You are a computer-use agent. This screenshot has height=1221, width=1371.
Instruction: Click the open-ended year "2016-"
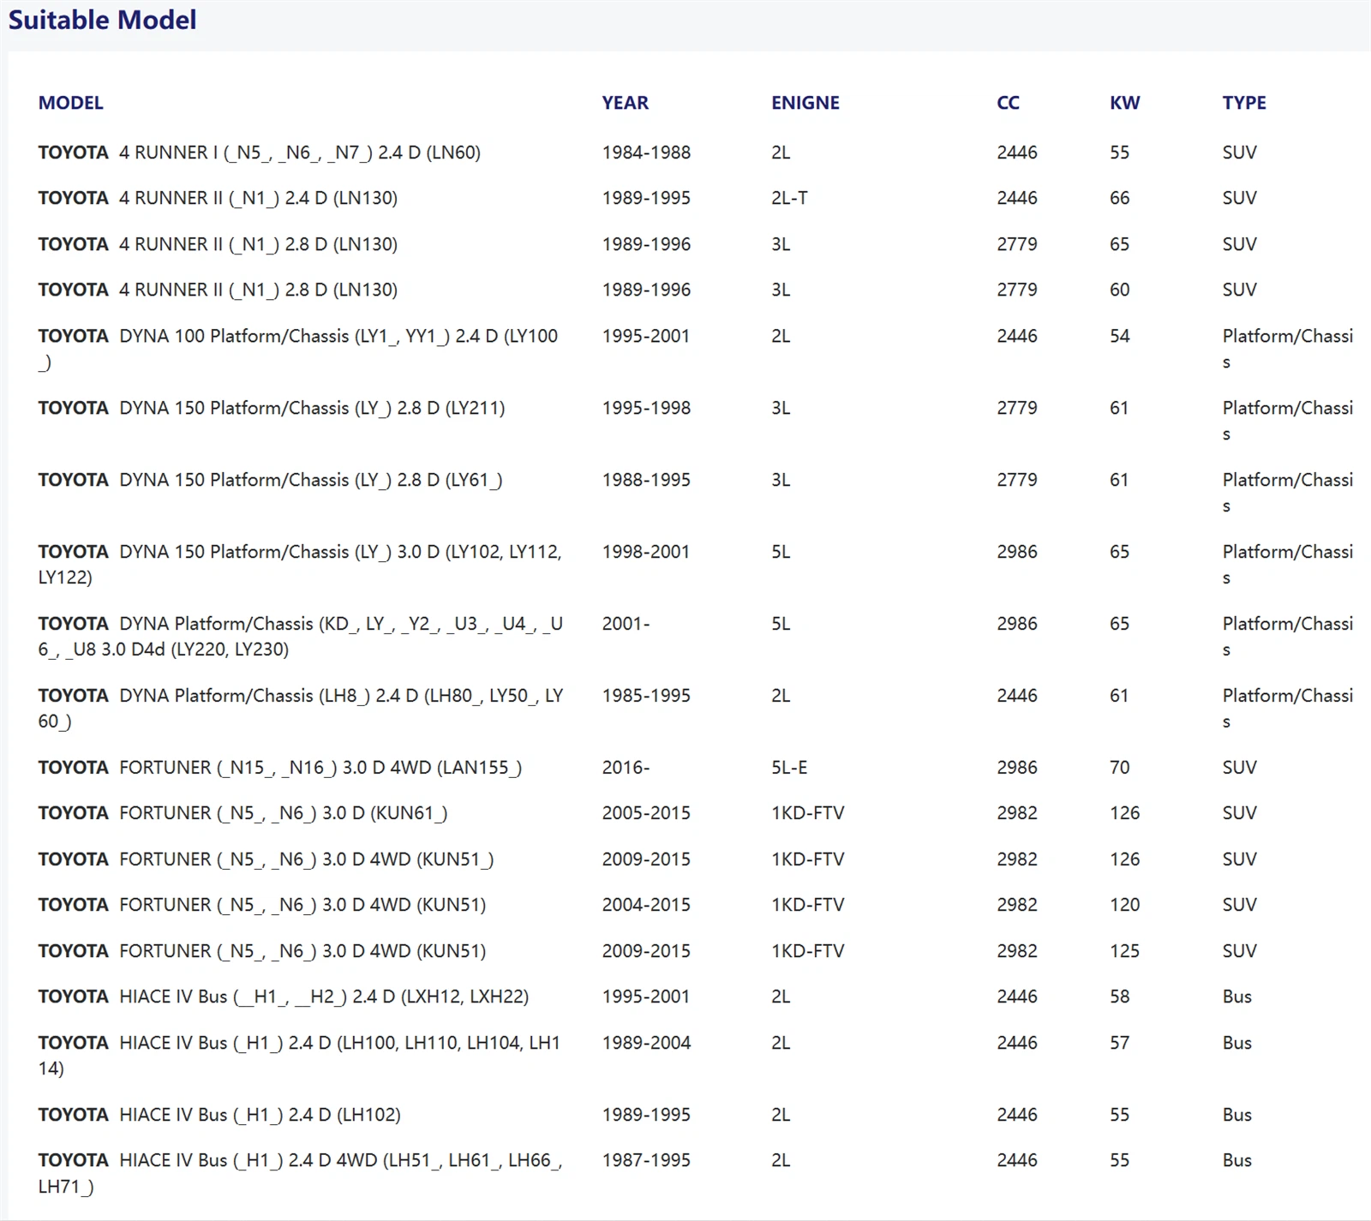tap(626, 768)
